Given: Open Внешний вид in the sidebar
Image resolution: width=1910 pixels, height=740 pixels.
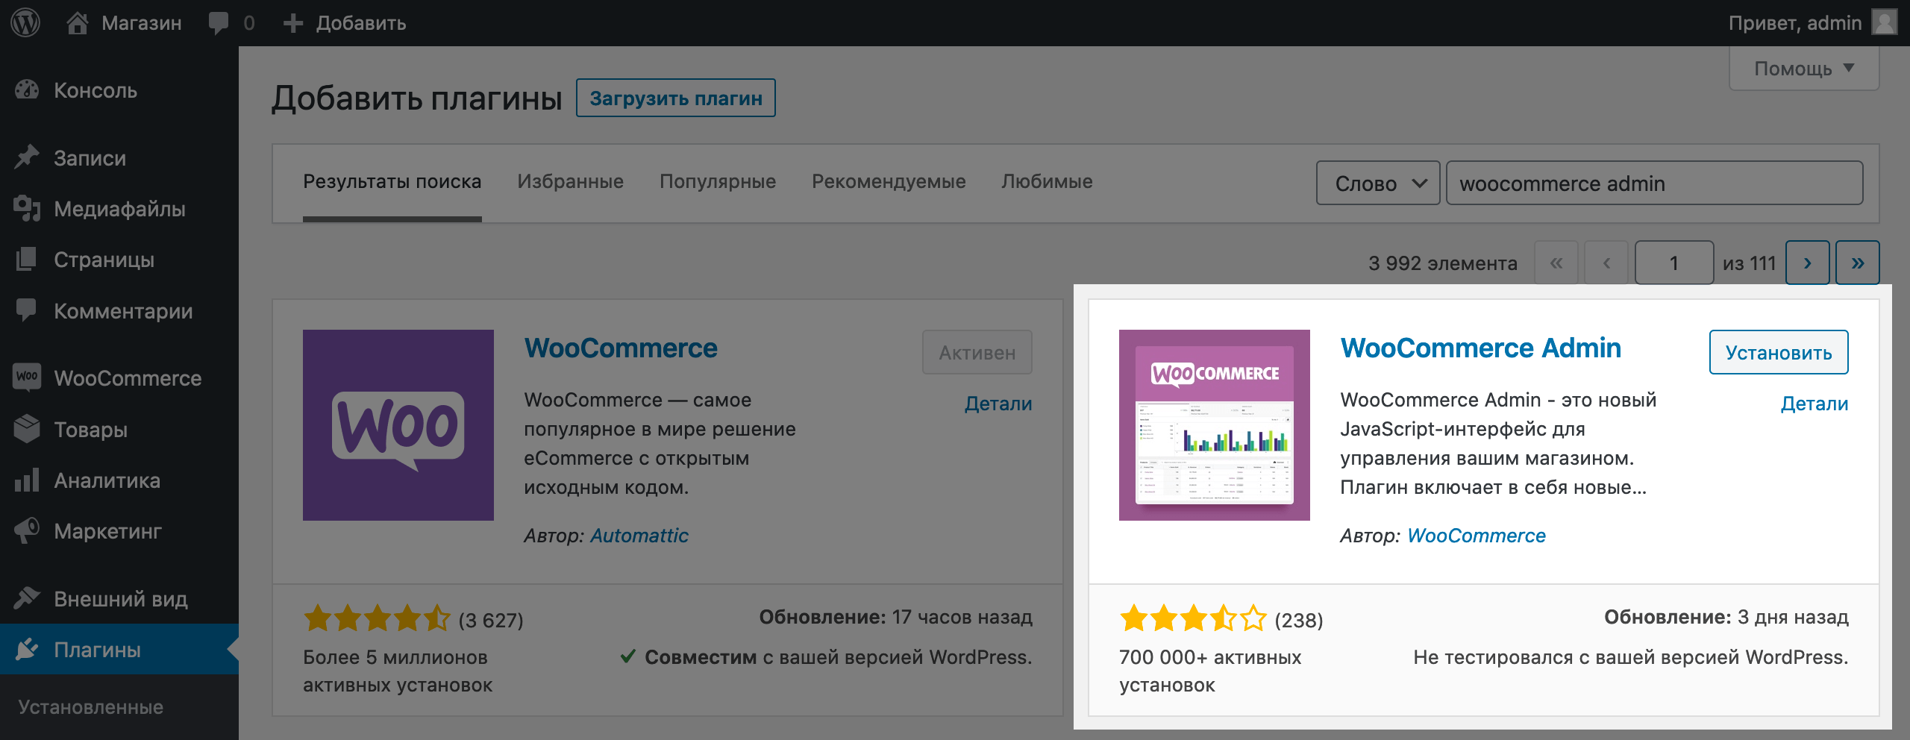Looking at the screenshot, I should (119, 599).
